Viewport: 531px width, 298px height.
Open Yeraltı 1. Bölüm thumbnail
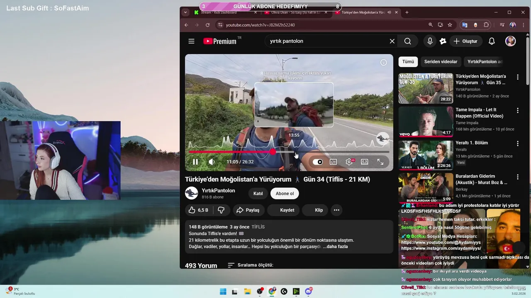(426, 155)
